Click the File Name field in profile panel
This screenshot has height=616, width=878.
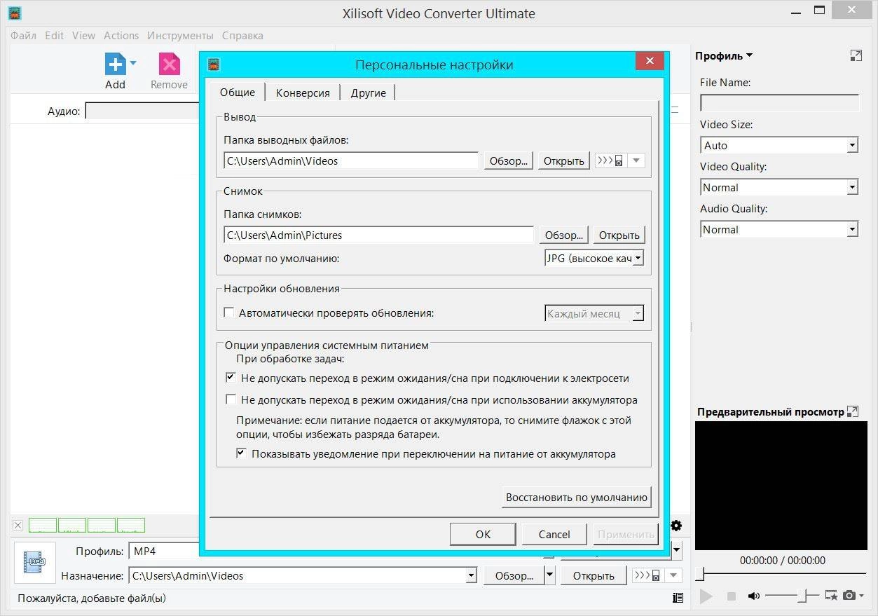coord(779,103)
